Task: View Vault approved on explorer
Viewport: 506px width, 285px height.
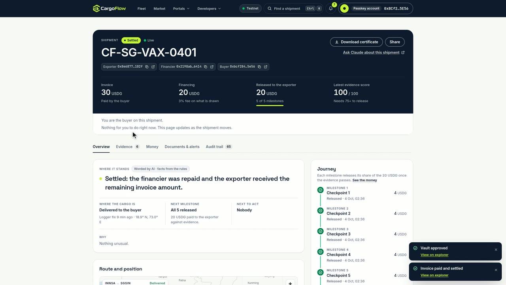Action: (434, 255)
